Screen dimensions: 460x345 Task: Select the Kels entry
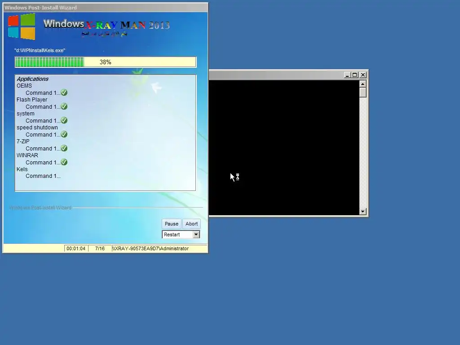[22, 169]
